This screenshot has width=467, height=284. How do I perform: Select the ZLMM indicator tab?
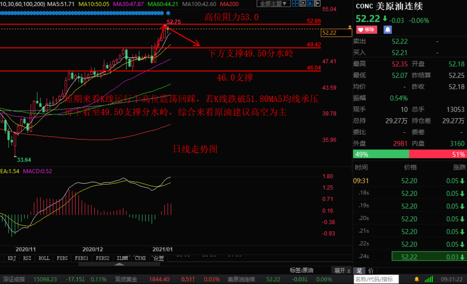point(123,258)
